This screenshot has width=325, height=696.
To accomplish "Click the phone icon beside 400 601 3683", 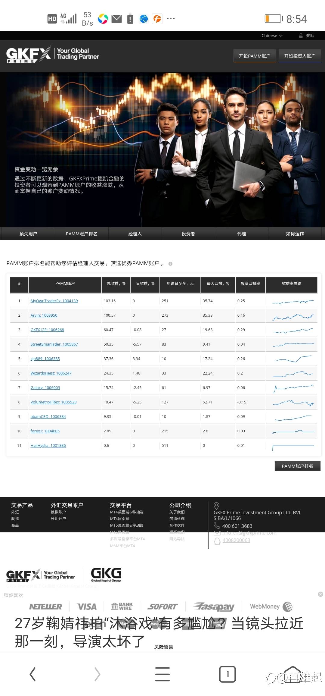I will point(217,526).
